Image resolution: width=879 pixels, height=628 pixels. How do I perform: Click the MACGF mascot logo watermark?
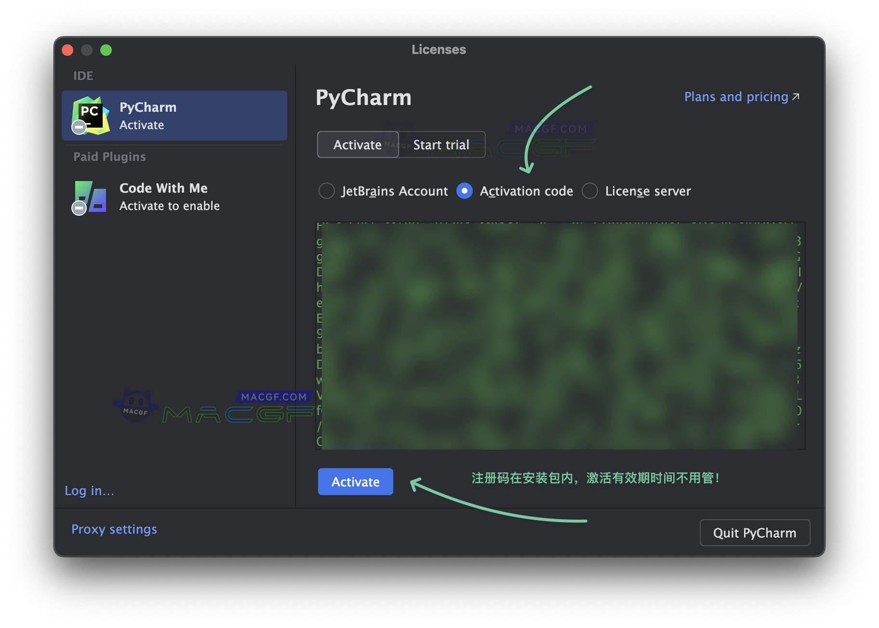136,405
